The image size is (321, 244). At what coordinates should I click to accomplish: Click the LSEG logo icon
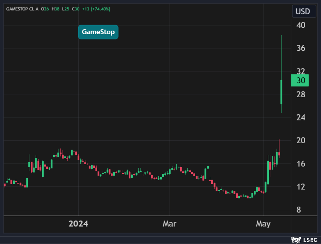[295, 240]
